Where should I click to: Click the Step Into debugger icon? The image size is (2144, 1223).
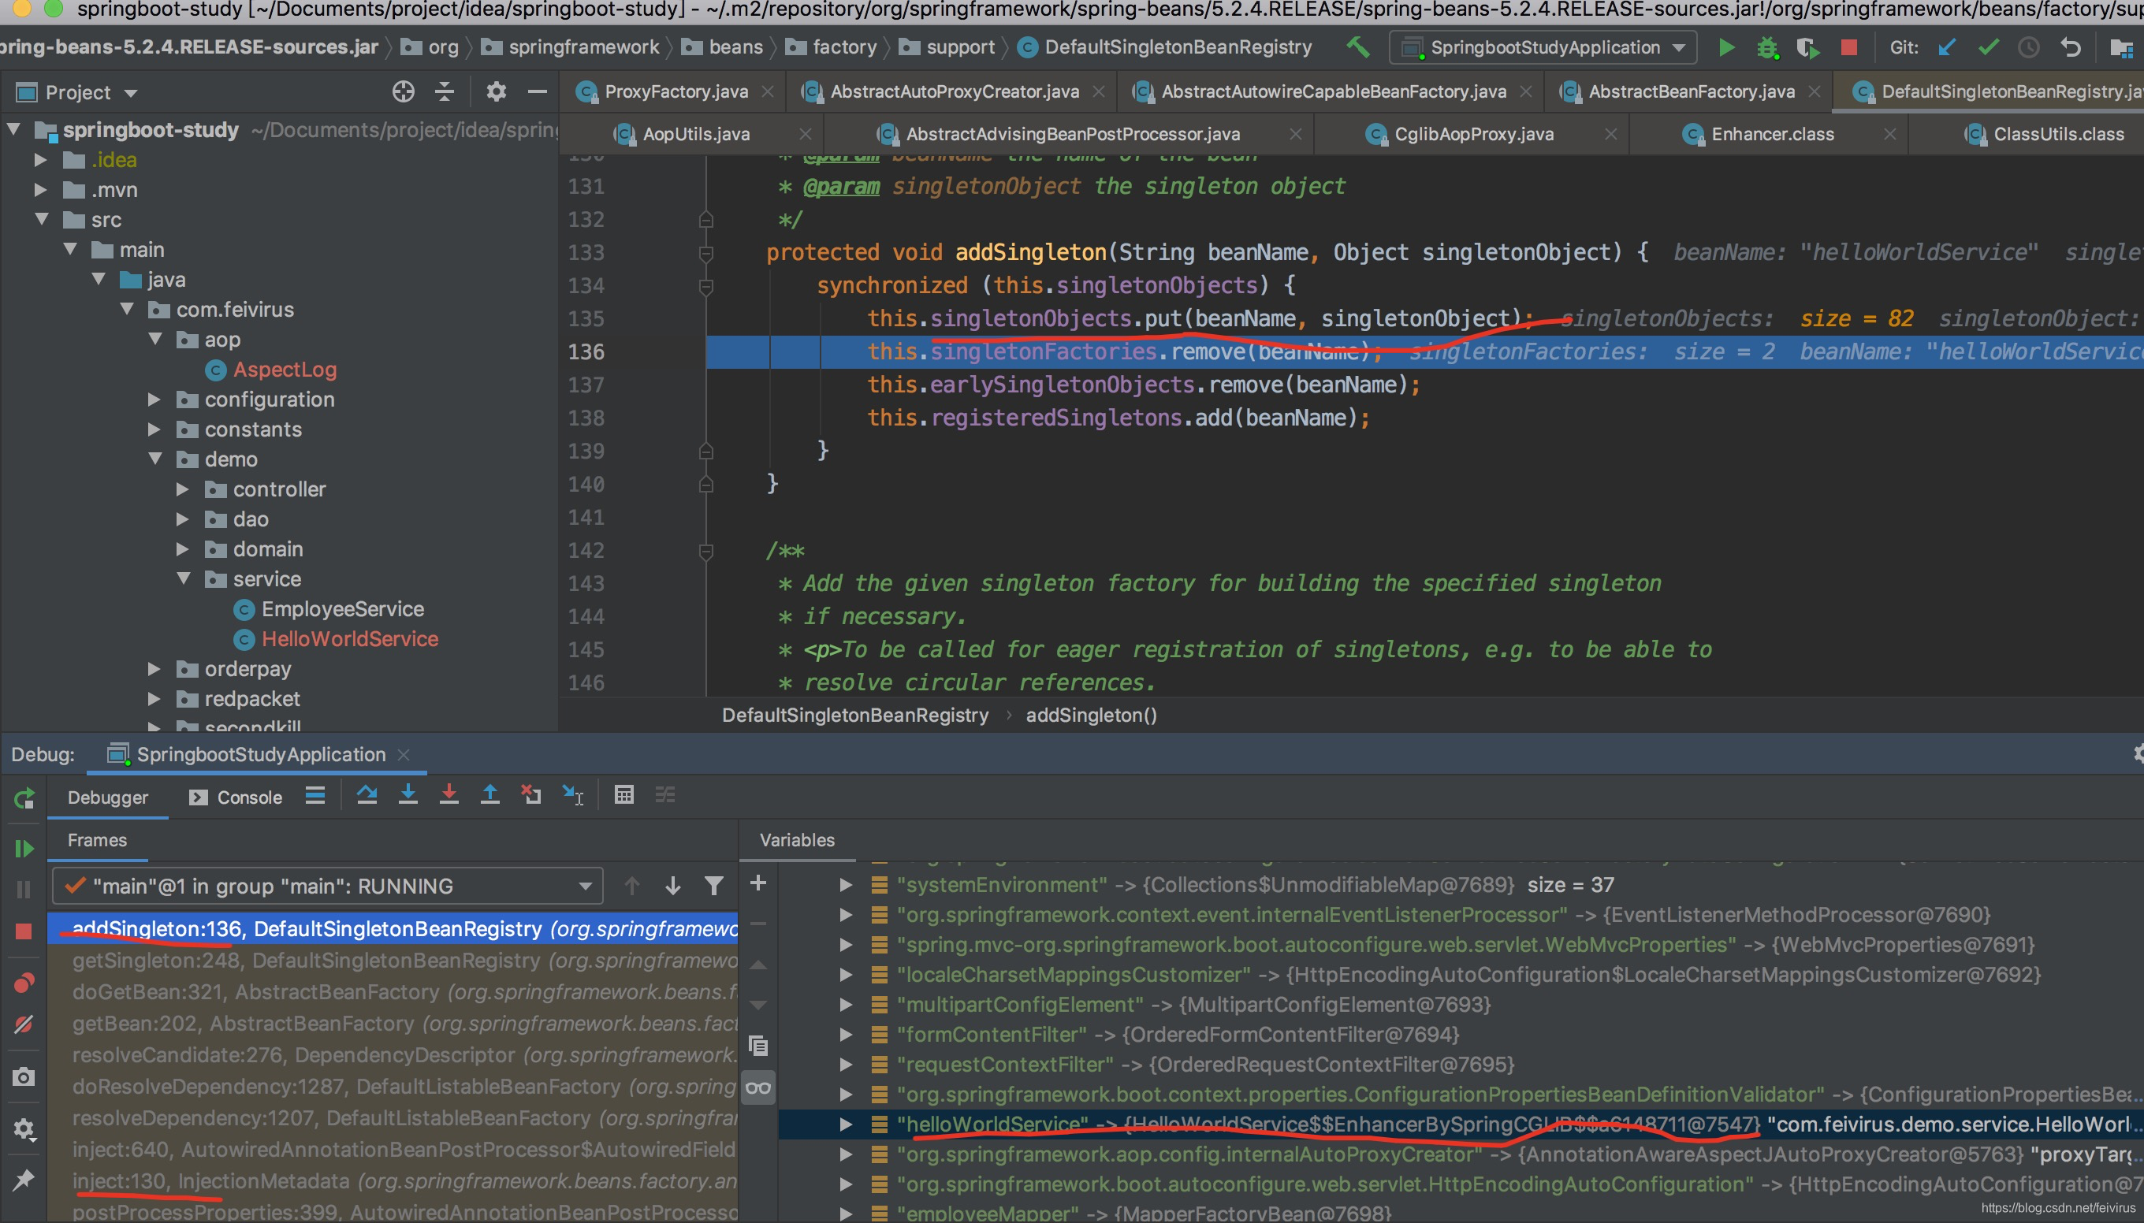pyautogui.click(x=408, y=794)
